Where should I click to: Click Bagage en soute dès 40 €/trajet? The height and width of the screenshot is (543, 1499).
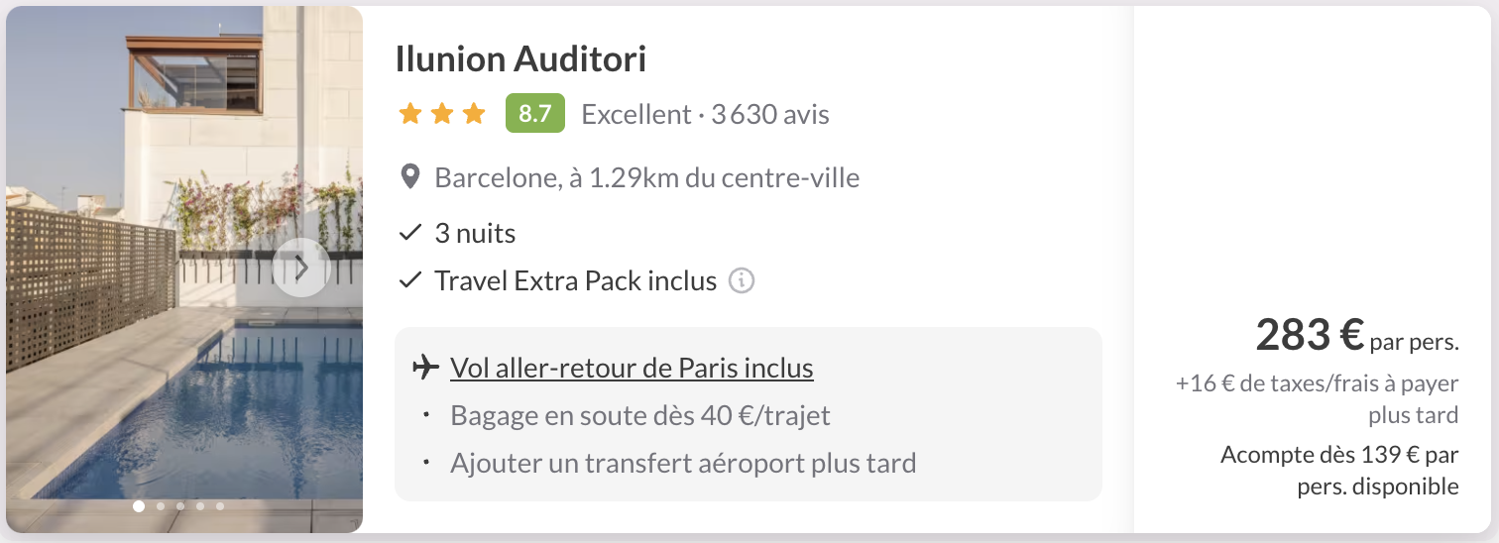640,415
